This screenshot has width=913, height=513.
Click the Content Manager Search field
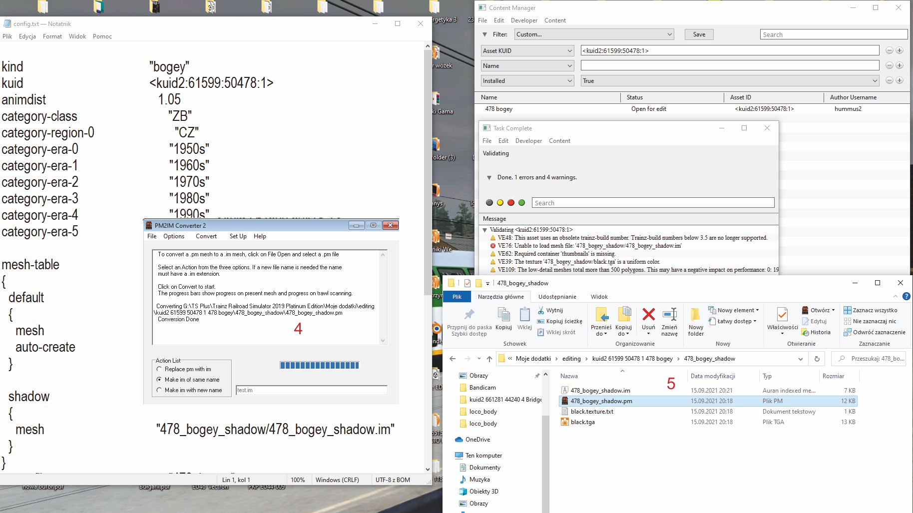pos(833,34)
